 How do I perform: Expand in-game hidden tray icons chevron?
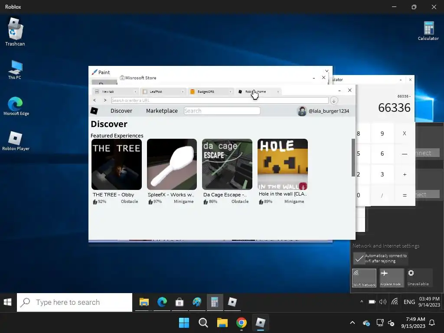362,302
